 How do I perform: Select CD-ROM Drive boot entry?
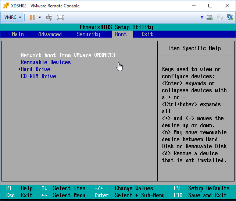click(x=38, y=76)
